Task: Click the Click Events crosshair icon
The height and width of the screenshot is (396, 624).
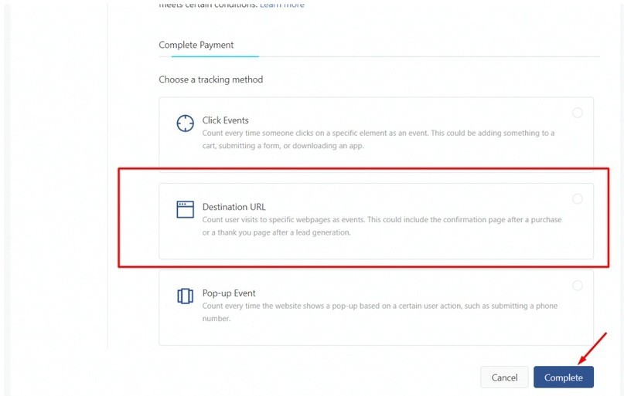Action: (185, 124)
